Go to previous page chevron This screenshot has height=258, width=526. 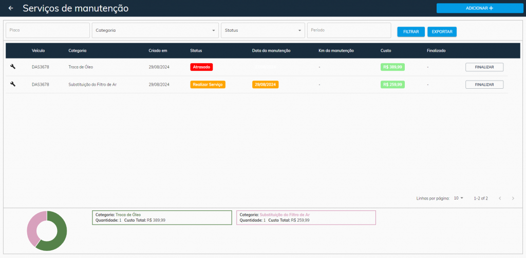click(500, 199)
